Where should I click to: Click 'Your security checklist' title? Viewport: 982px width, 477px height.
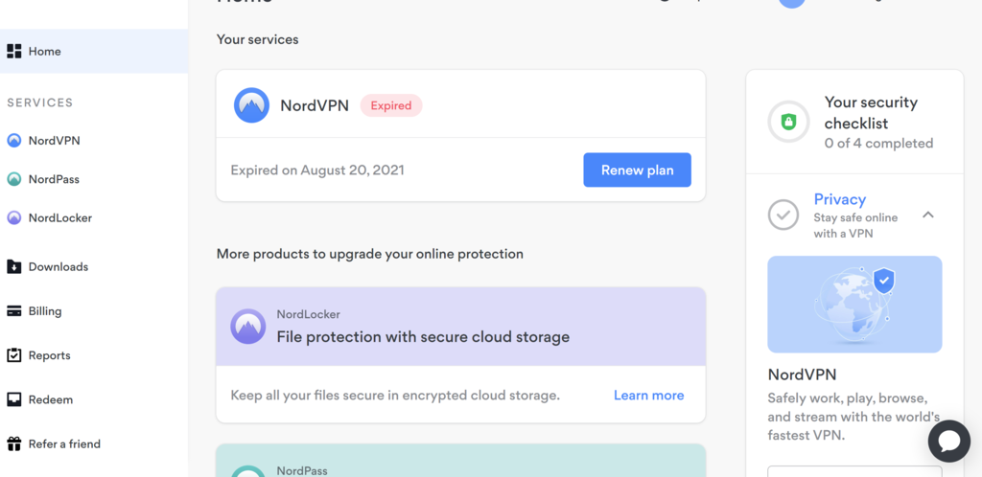(x=871, y=112)
